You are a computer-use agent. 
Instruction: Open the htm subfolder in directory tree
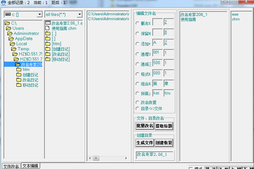[x=23, y=69]
